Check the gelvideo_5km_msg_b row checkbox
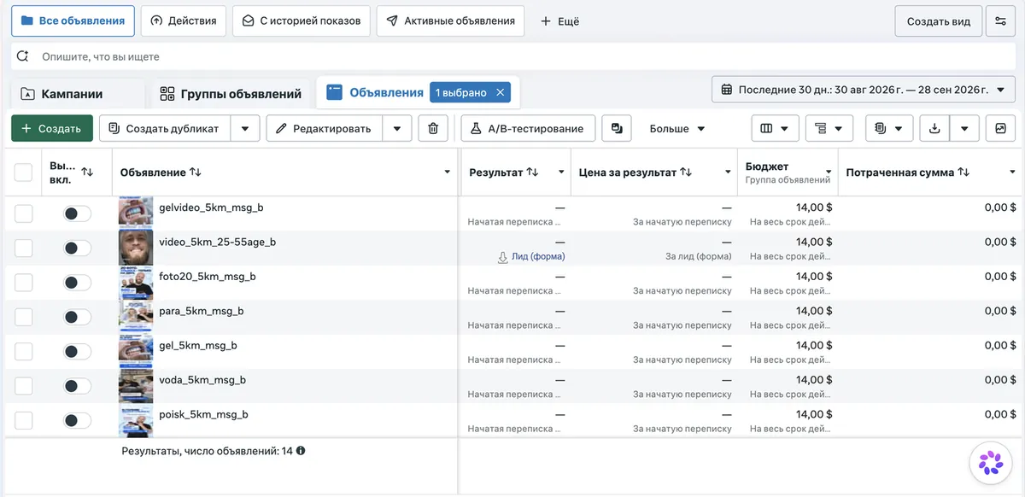 coord(24,213)
